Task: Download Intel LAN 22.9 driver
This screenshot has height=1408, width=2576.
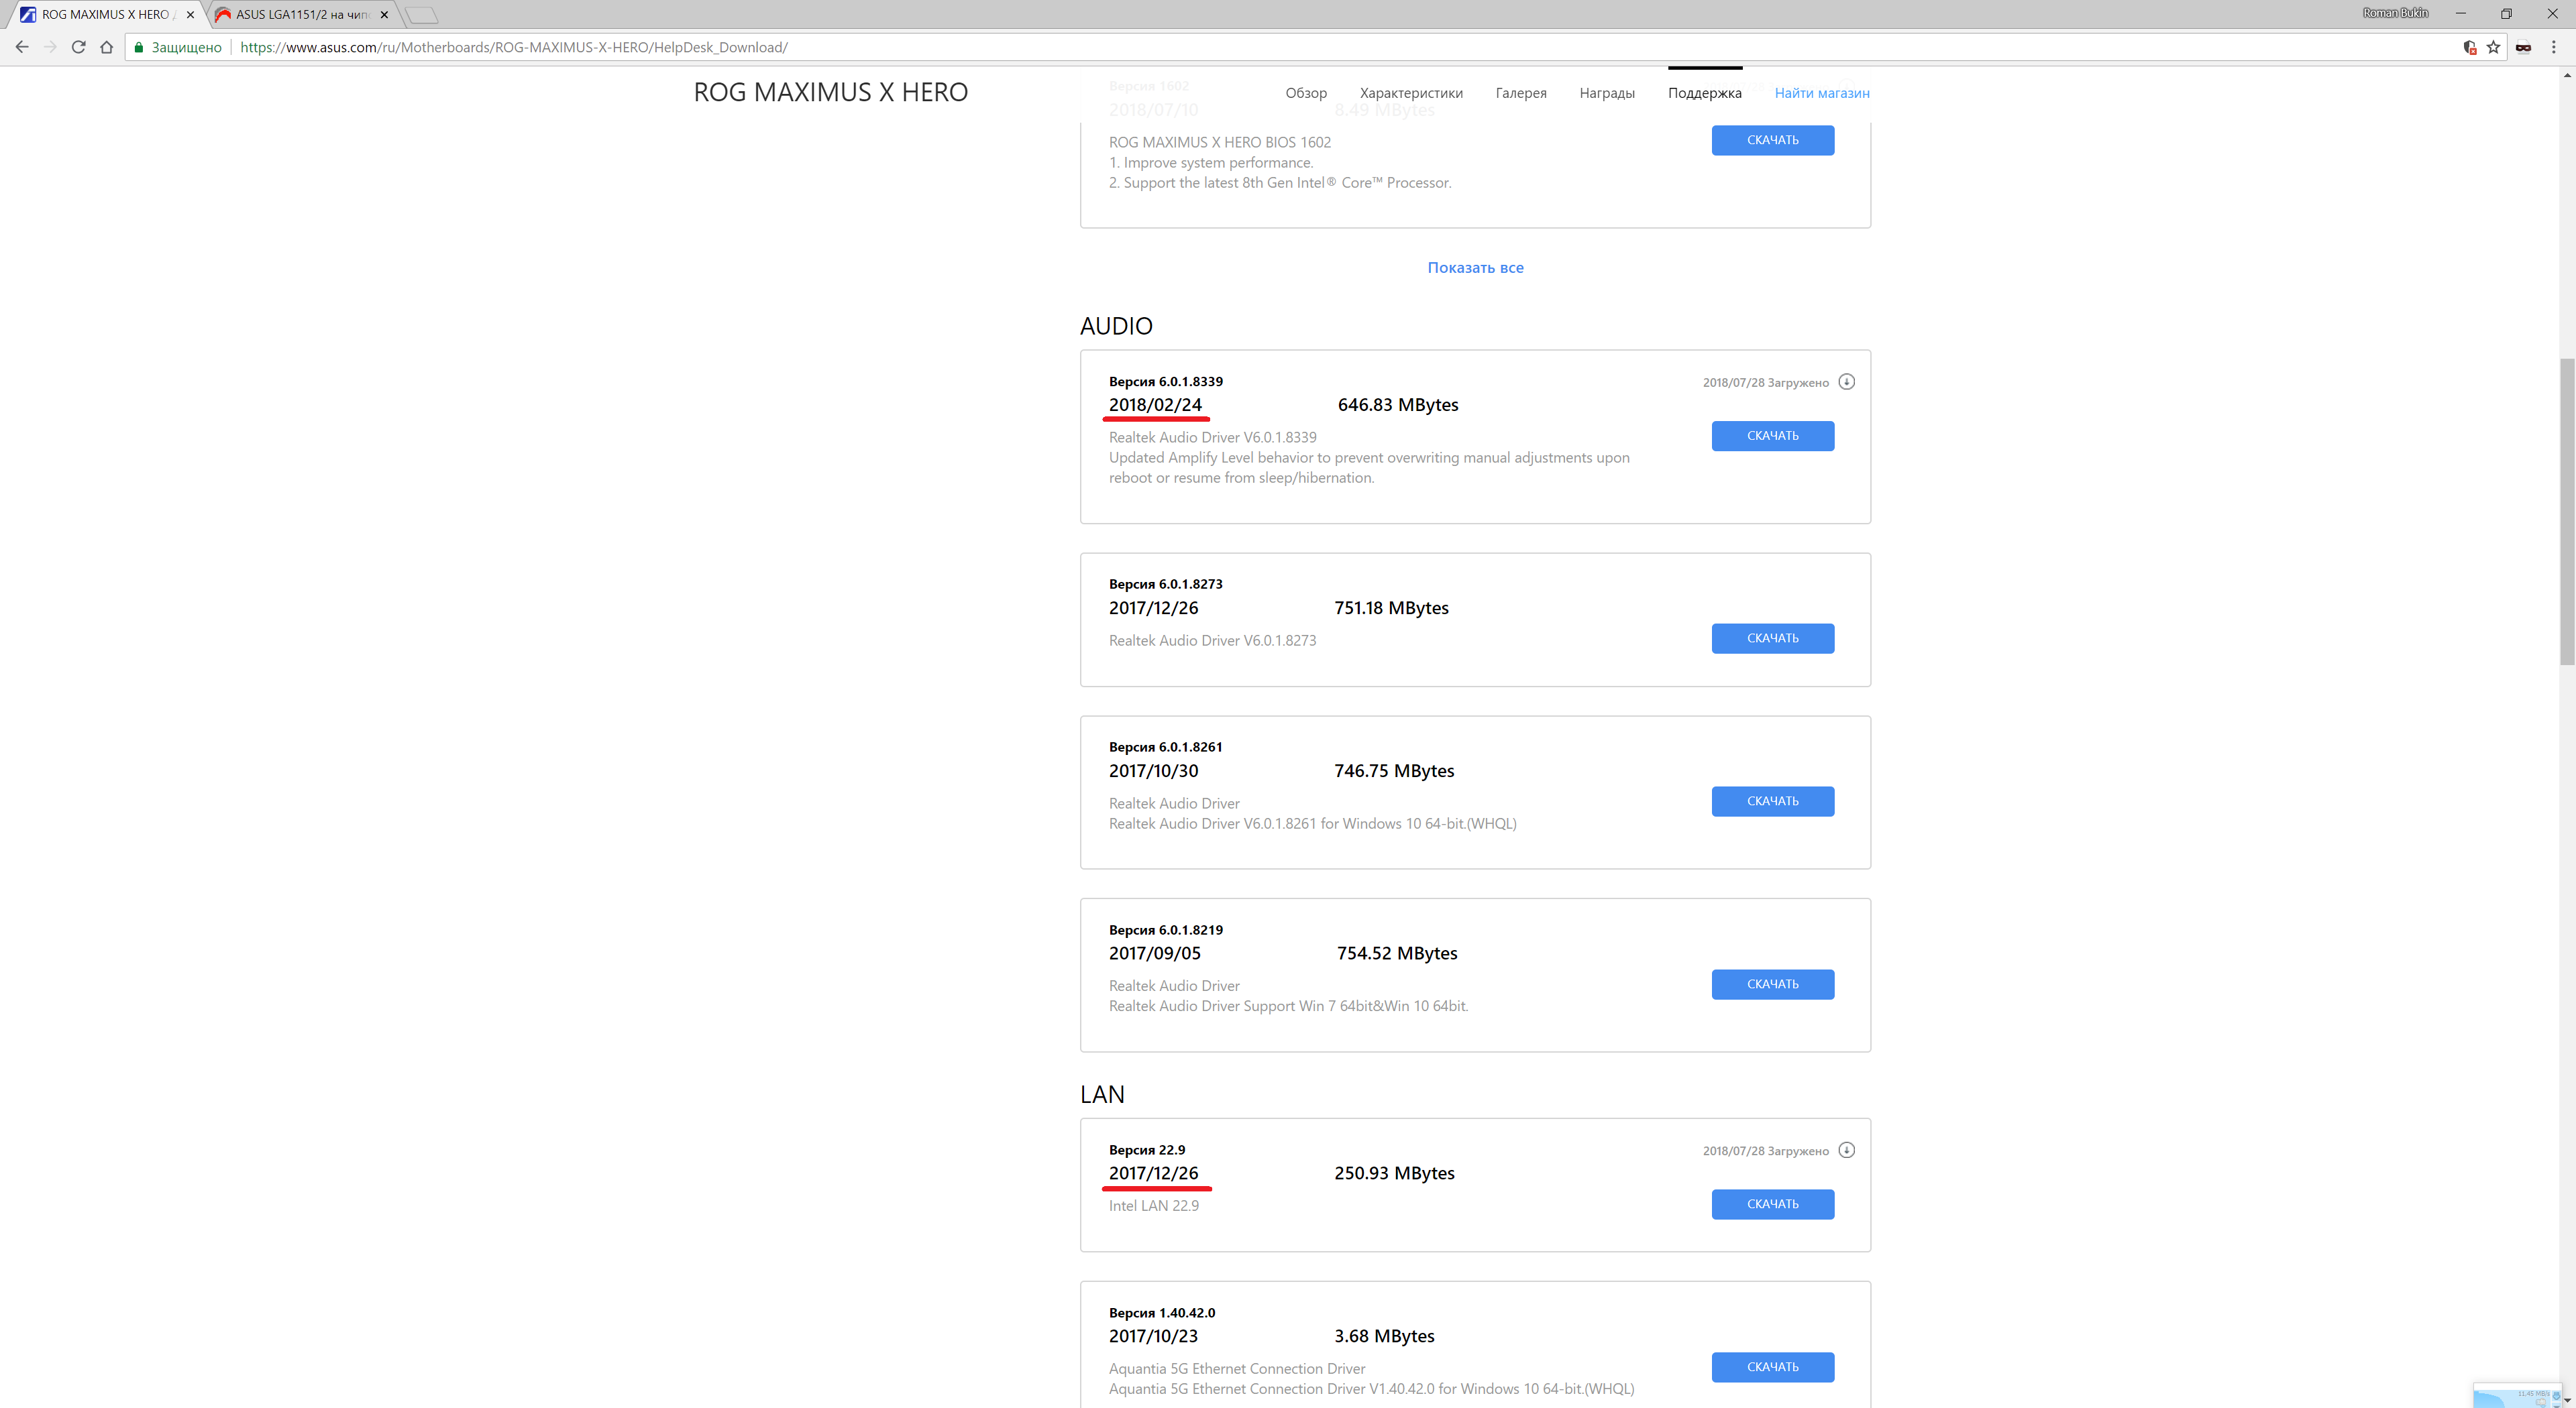Action: (x=1772, y=1204)
